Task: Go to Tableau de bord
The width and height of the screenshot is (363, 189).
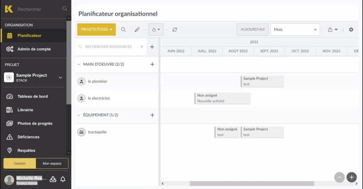Action: (33, 96)
